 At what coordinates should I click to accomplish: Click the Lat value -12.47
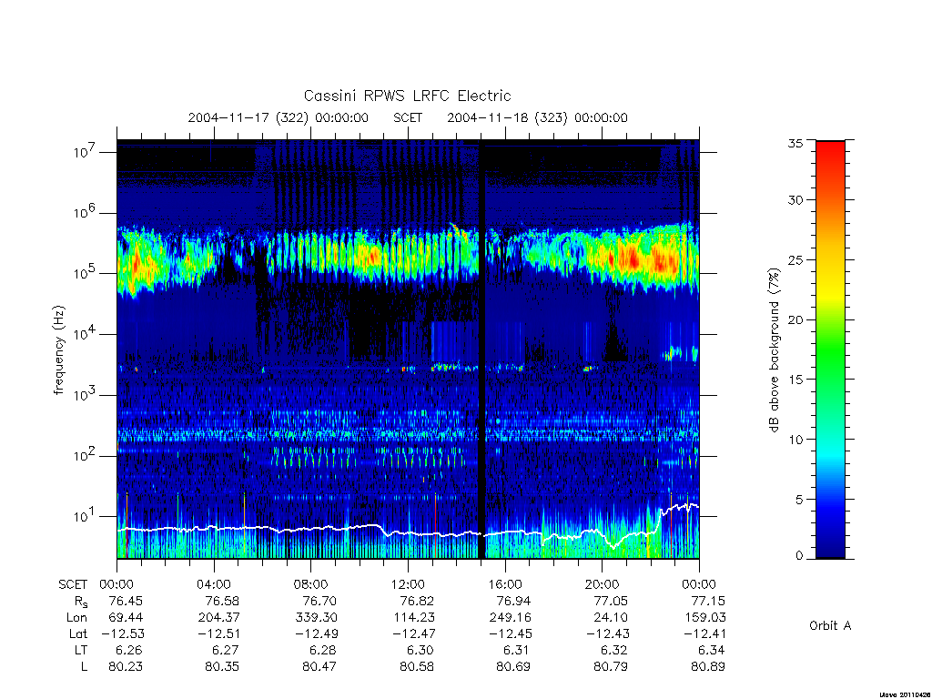pos(414,633)
